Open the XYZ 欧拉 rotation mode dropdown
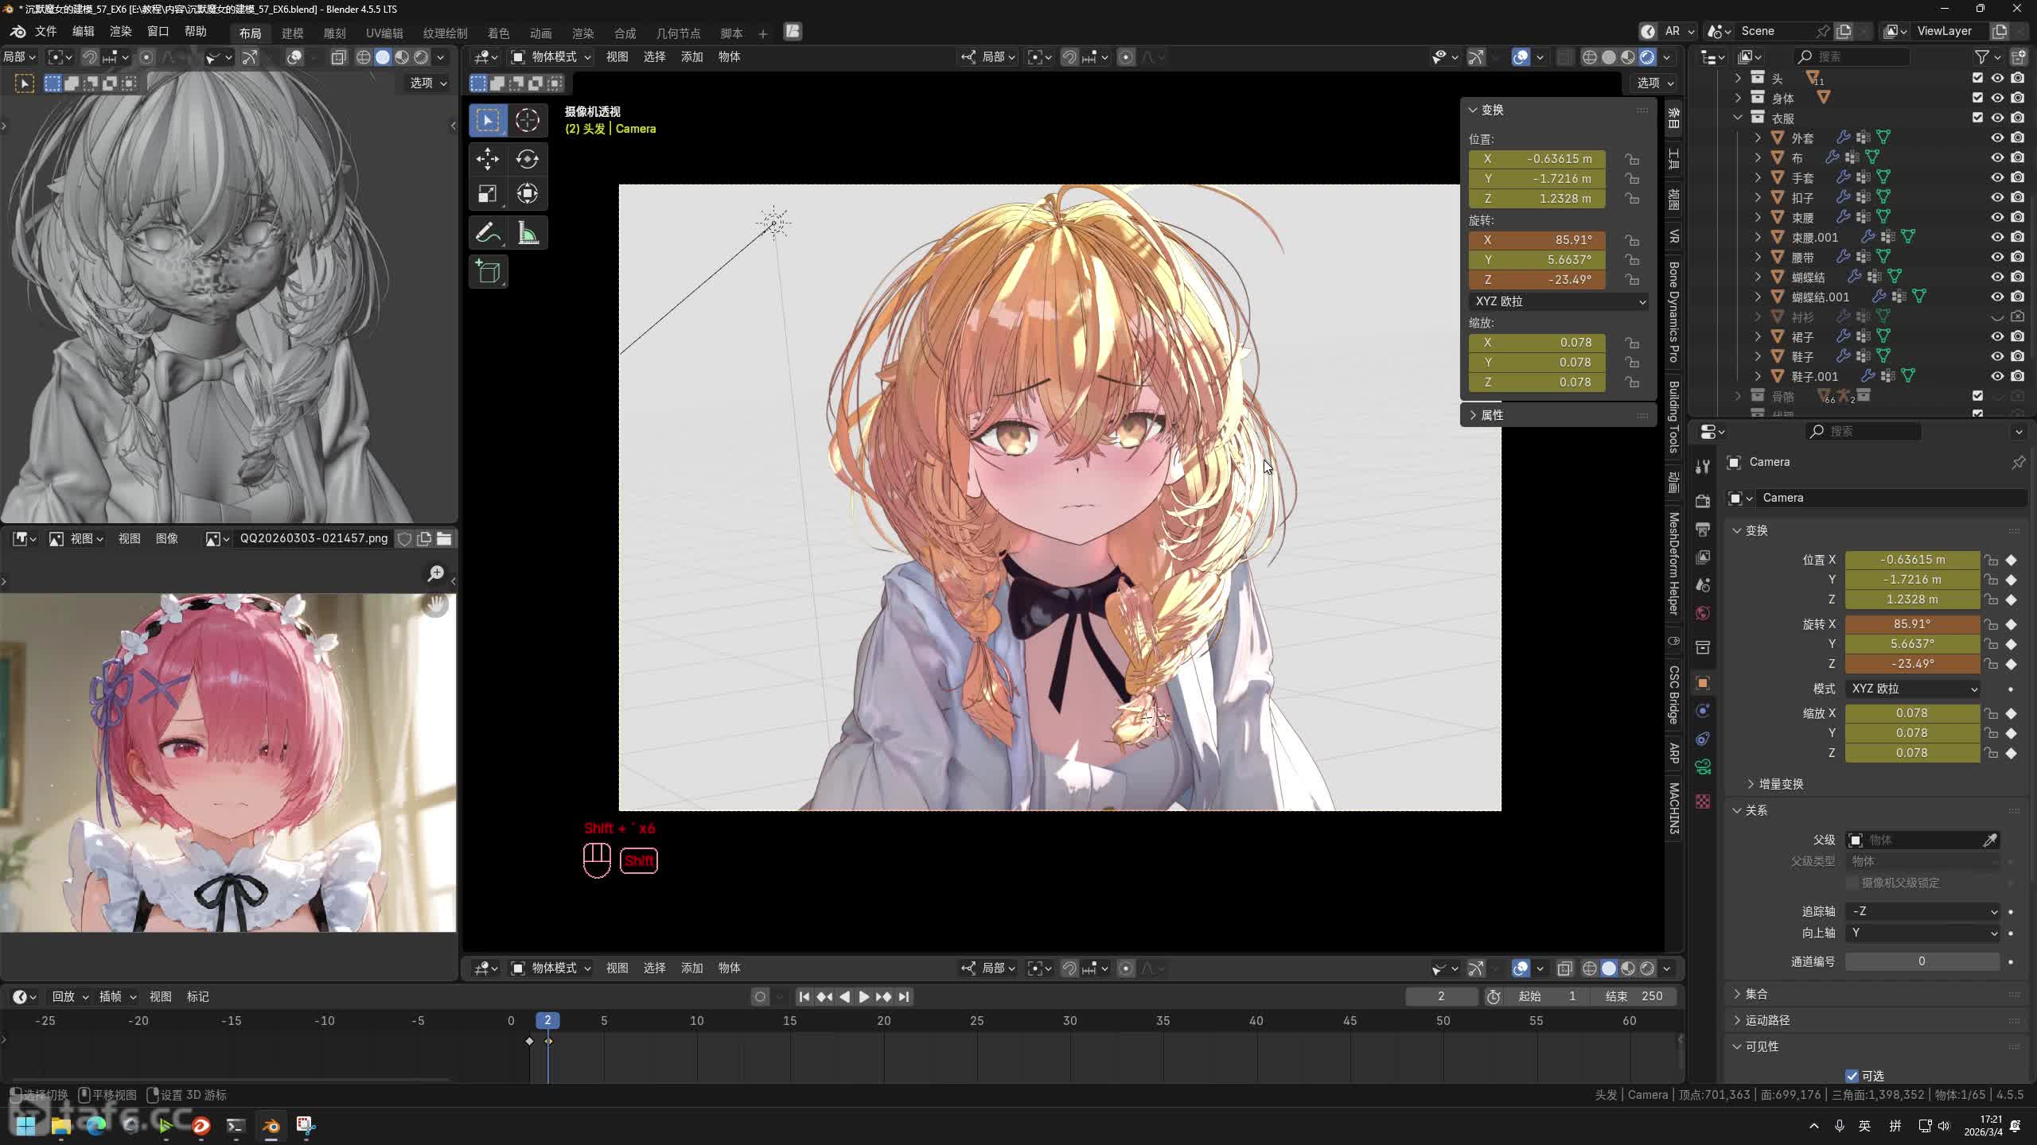Image resolution: width=2037 pixels, height=1145 pixels. tap(1559, 301)
